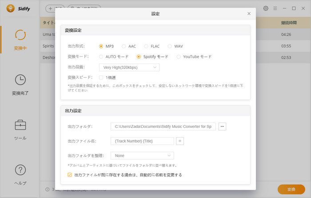Add filename tag with the plus button
Viewport: 311px width, 198px height.
[180, 141]
